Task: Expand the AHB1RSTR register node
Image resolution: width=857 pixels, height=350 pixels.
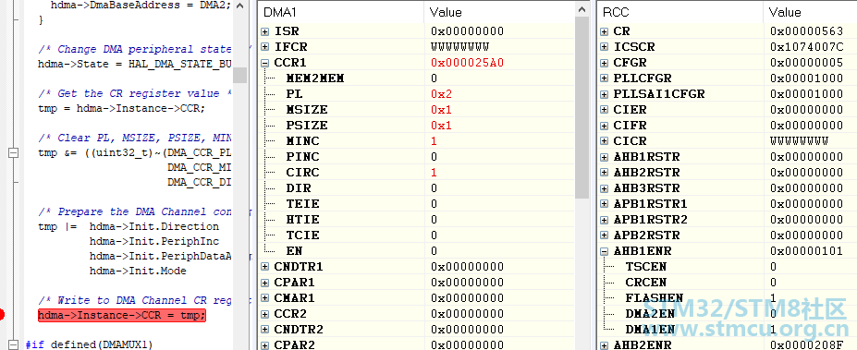Action: 604,157
